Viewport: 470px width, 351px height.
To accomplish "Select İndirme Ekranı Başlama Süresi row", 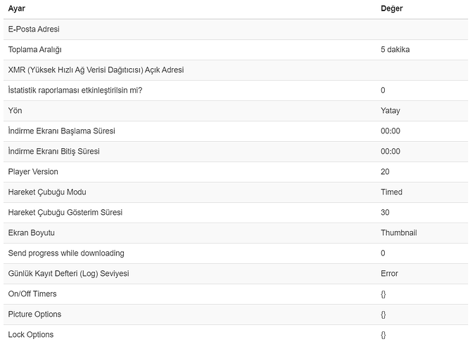I will (x=236, y=131).
